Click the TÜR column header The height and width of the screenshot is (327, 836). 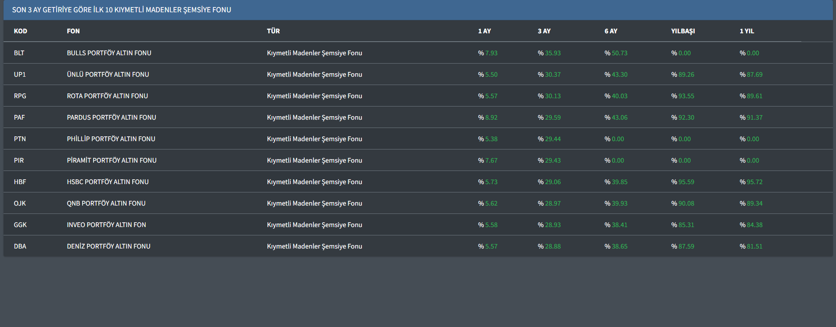(x=273, y=31)
